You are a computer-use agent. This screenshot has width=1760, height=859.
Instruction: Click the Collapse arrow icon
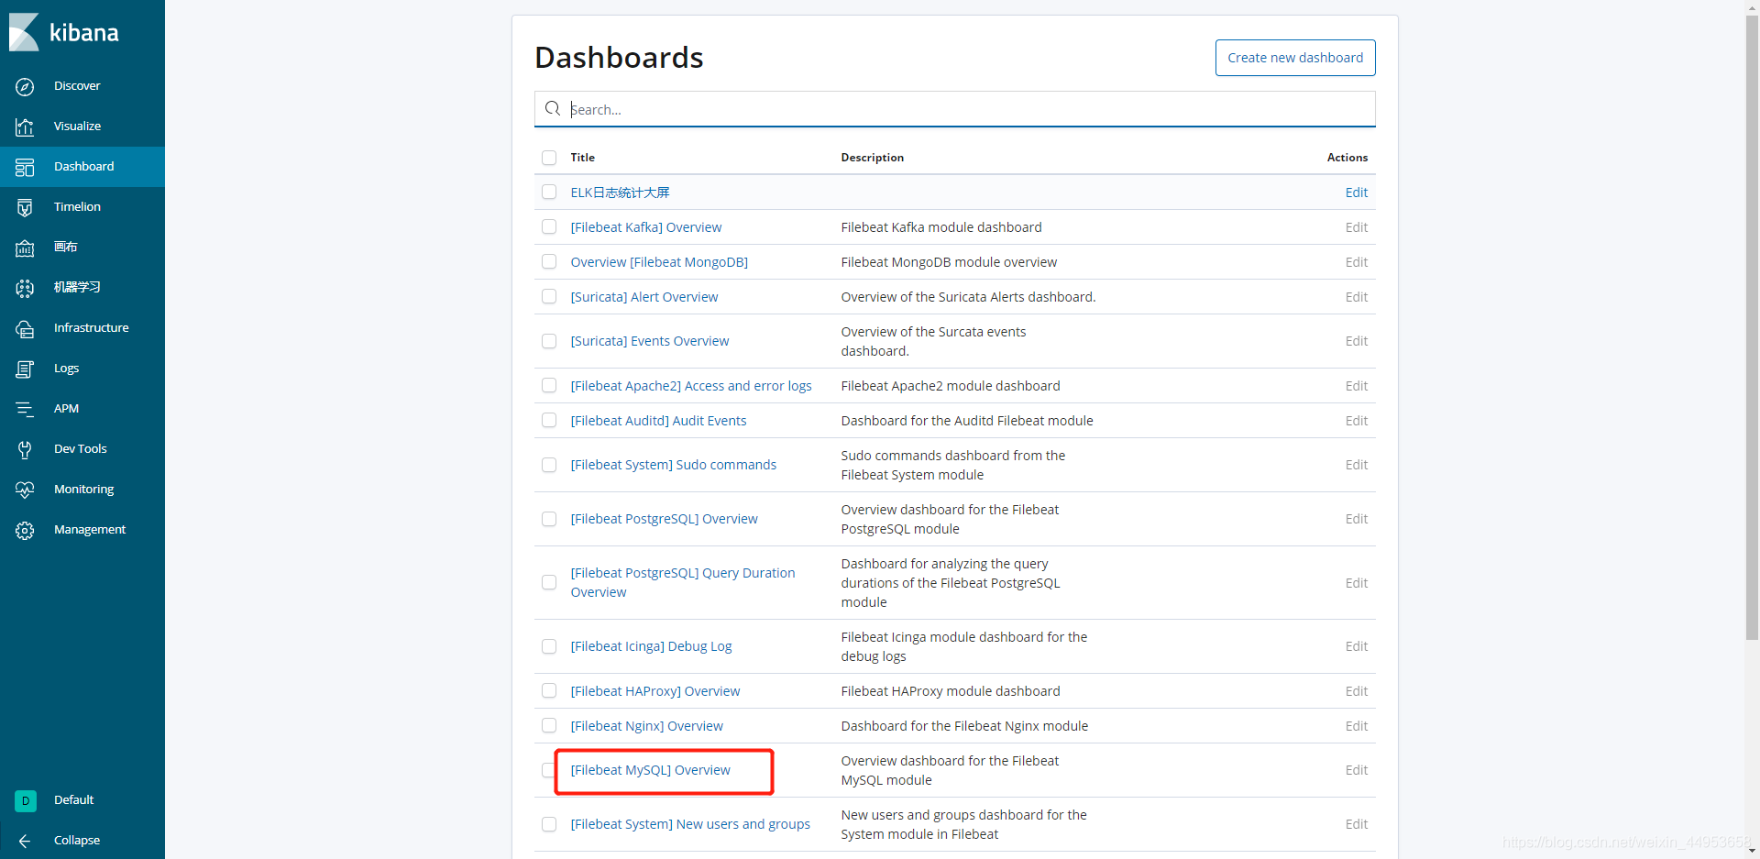coord(25,841)
